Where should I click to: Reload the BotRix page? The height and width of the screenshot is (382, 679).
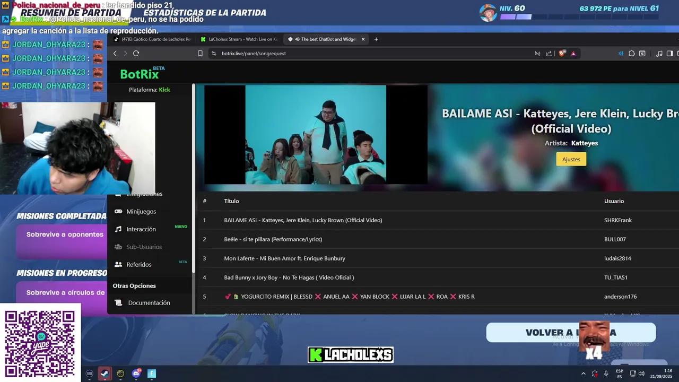pyautogui.click(x=136, y=54)
